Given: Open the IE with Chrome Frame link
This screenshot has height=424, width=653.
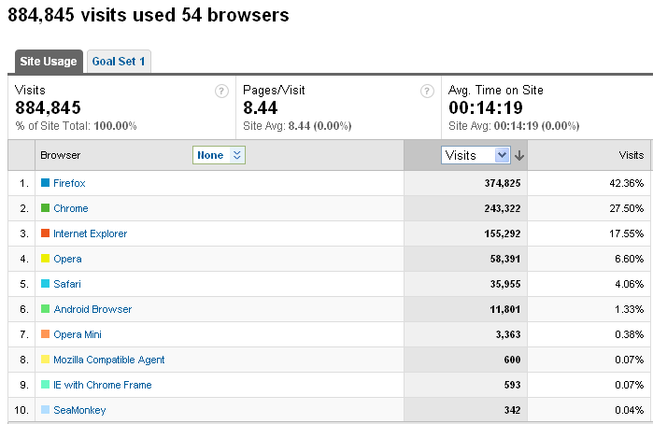Looking at the screenshot, I should coord(103,385).
